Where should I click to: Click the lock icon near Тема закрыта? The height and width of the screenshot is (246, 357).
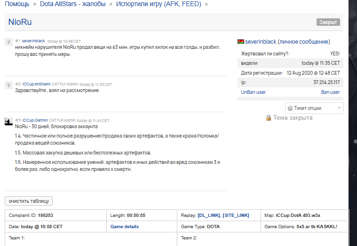269,118
